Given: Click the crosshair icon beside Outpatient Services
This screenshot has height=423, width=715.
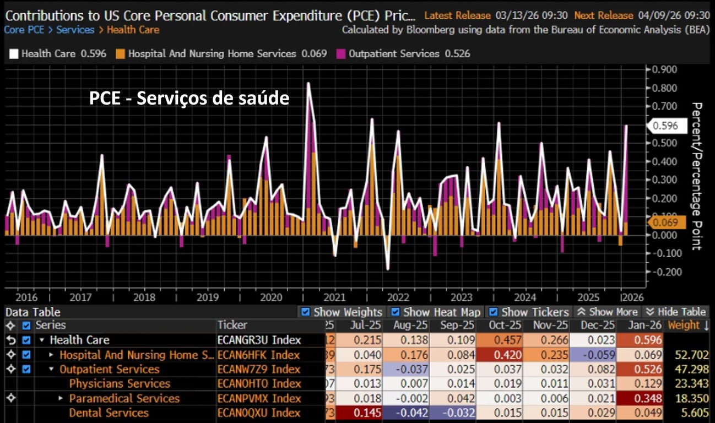Looking at the screenshot, I should pyautogui.click(x=10, y=370).
